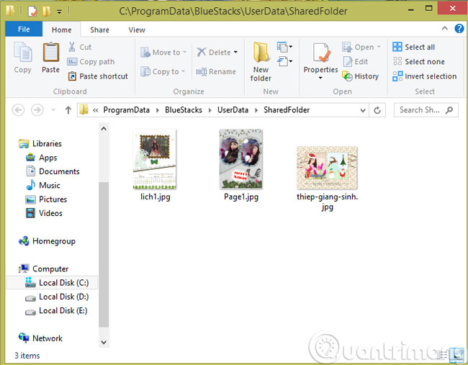Click Edit in the Open group

pos(356,61)
